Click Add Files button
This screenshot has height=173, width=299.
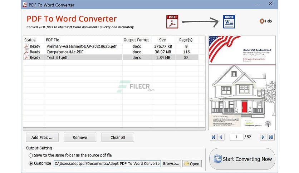coord(42,137)
